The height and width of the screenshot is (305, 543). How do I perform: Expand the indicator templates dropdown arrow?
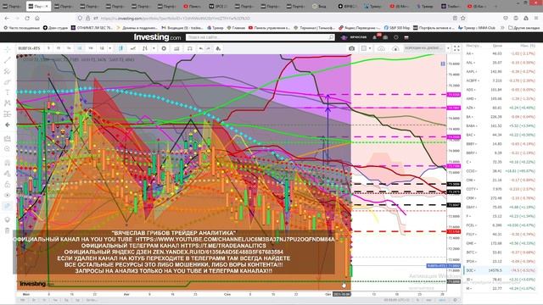[x=154, y=48]
